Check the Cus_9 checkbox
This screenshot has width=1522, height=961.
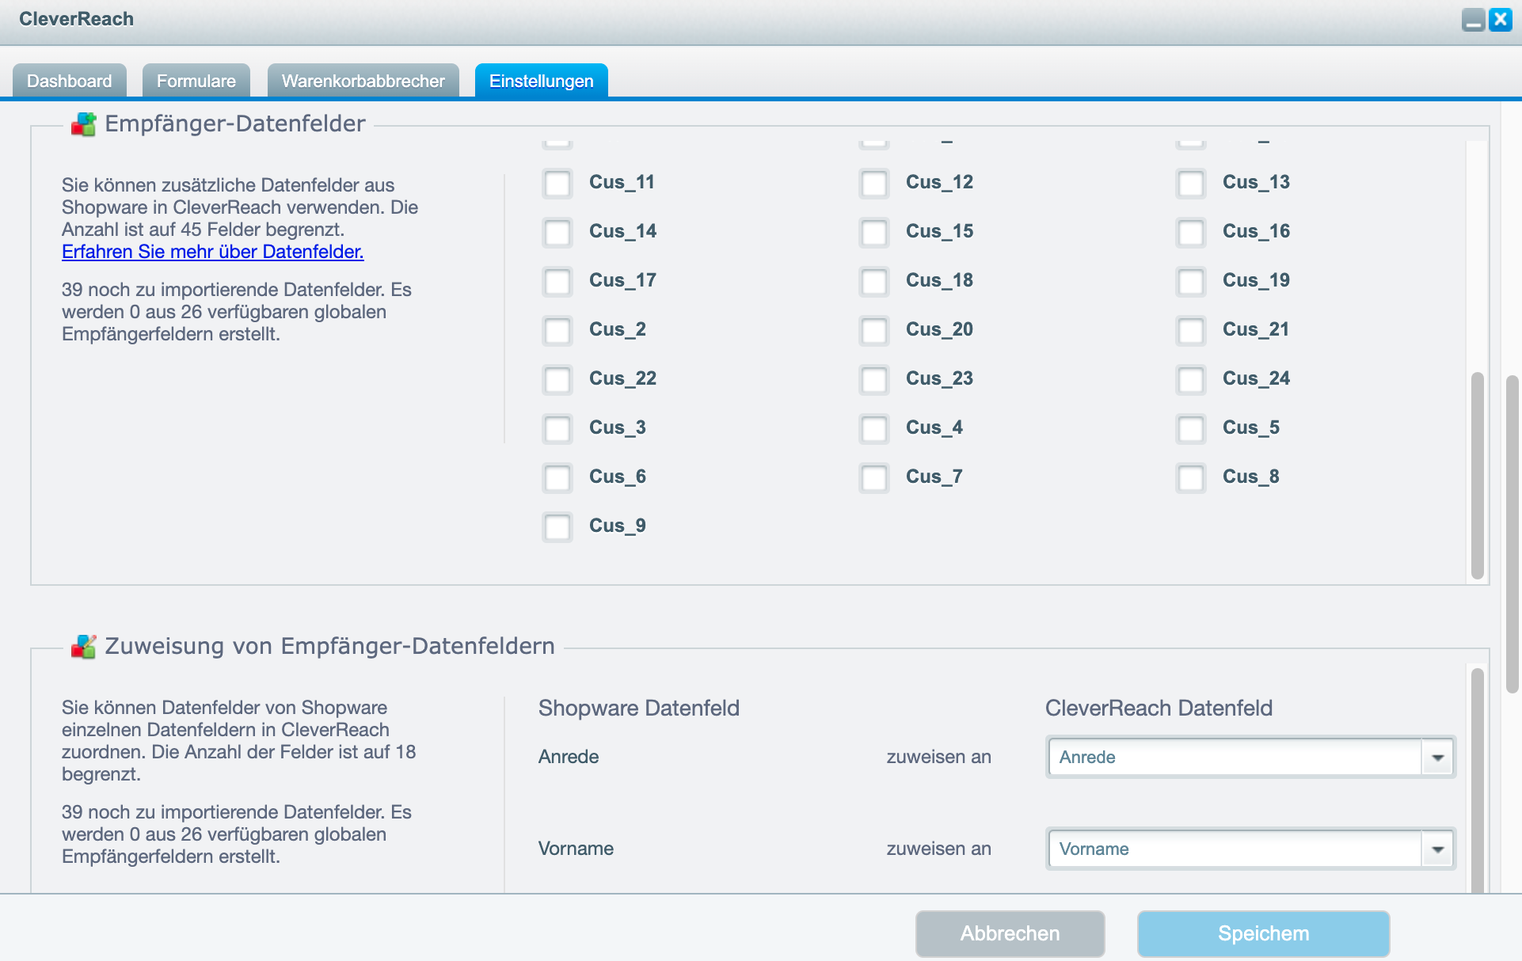click(x=557, y=527)
